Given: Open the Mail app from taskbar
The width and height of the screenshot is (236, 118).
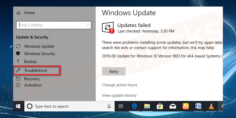Looking at the screenshot, I should click(x=173, y=106).
